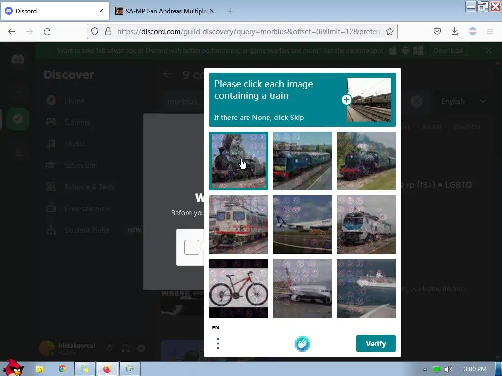Click the hCaptcha hand logo
Viewport: 502px width, 376px height.
pos(302,344)
